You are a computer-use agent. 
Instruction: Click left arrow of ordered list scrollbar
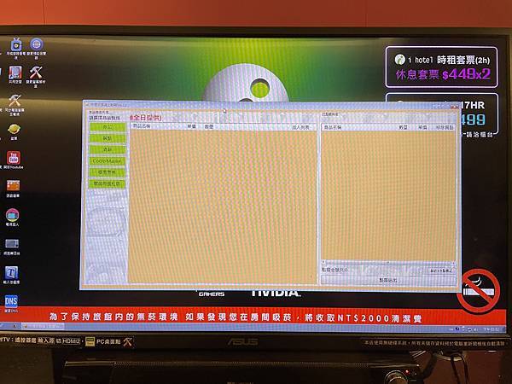(x=323, y=262)
